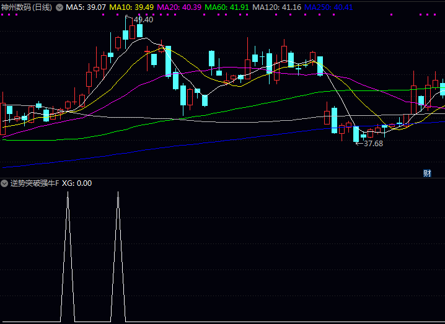This screenshot has height=324, width=445.
Task: Click the XG: 0.00 value
Action: click(x=77, y=183)
